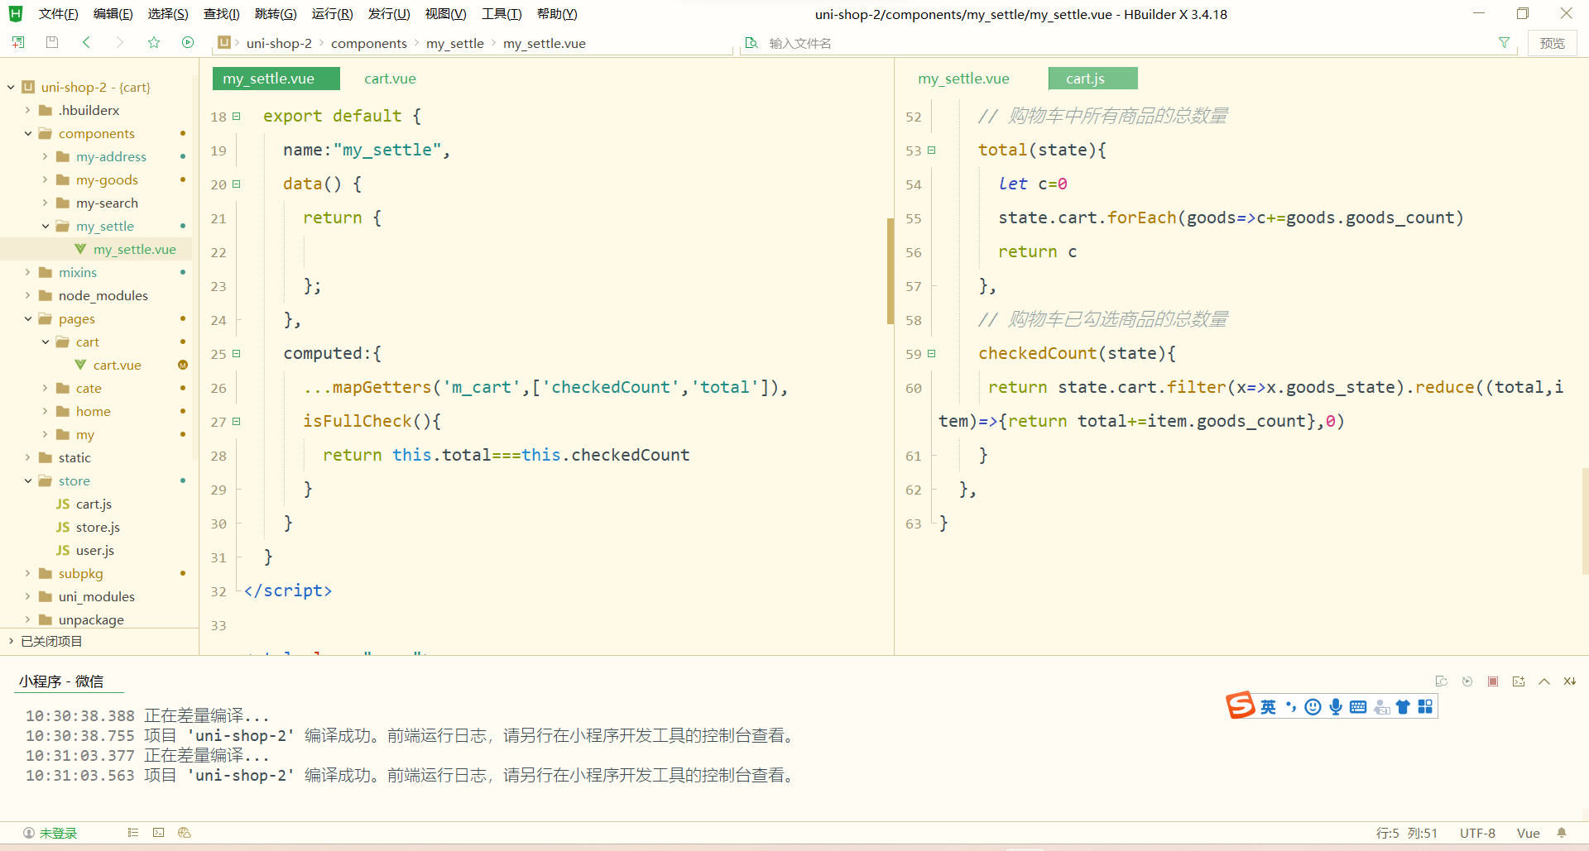Click Sogou voice input microphone
Screen dimensions: 1589x851
click(1336, 706)
